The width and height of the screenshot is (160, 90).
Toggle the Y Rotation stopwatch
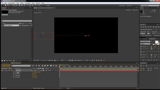pyautogui.click(x=14, y=75)
